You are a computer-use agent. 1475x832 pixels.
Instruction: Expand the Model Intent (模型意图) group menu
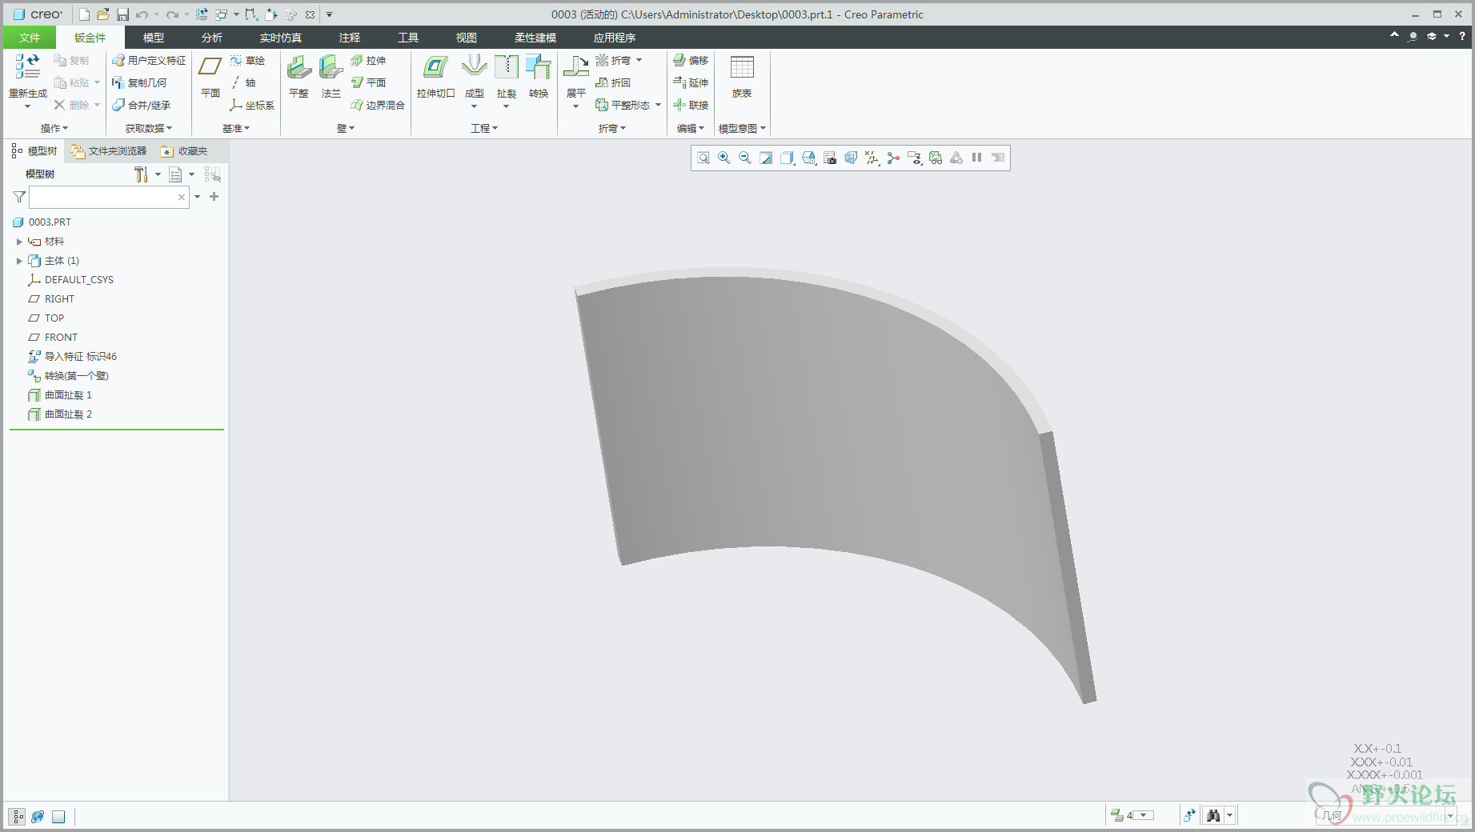coord(742,129)
